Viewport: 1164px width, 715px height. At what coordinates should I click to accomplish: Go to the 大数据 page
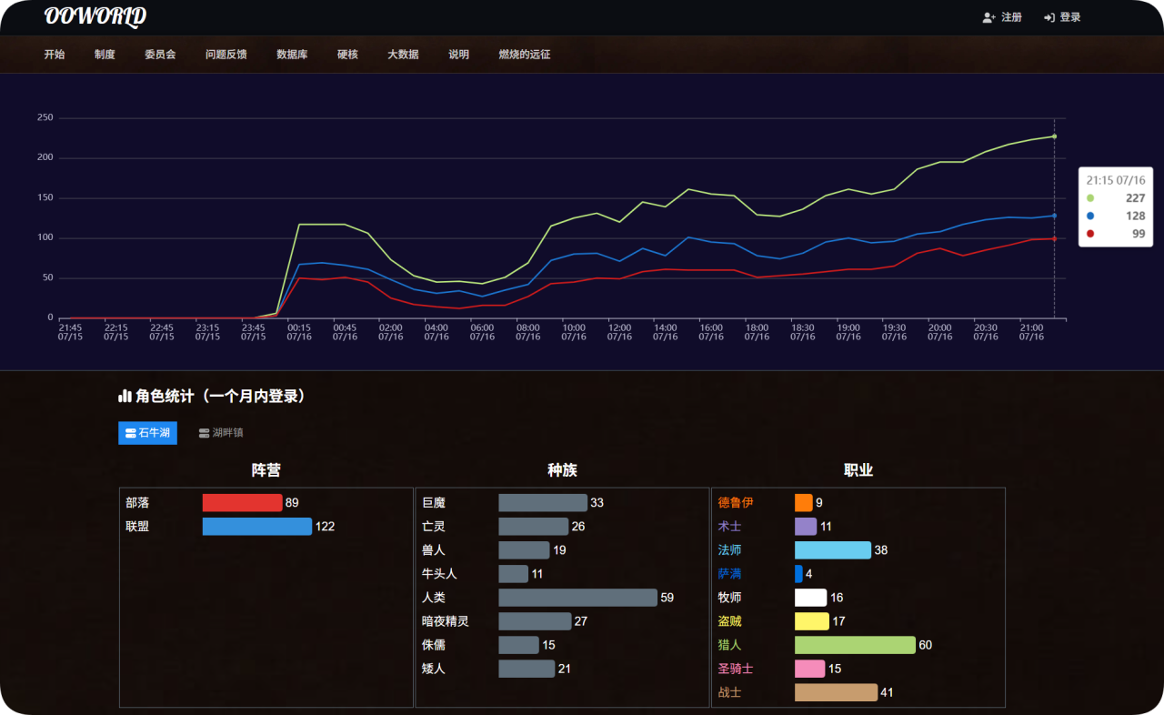coord(403,55)
